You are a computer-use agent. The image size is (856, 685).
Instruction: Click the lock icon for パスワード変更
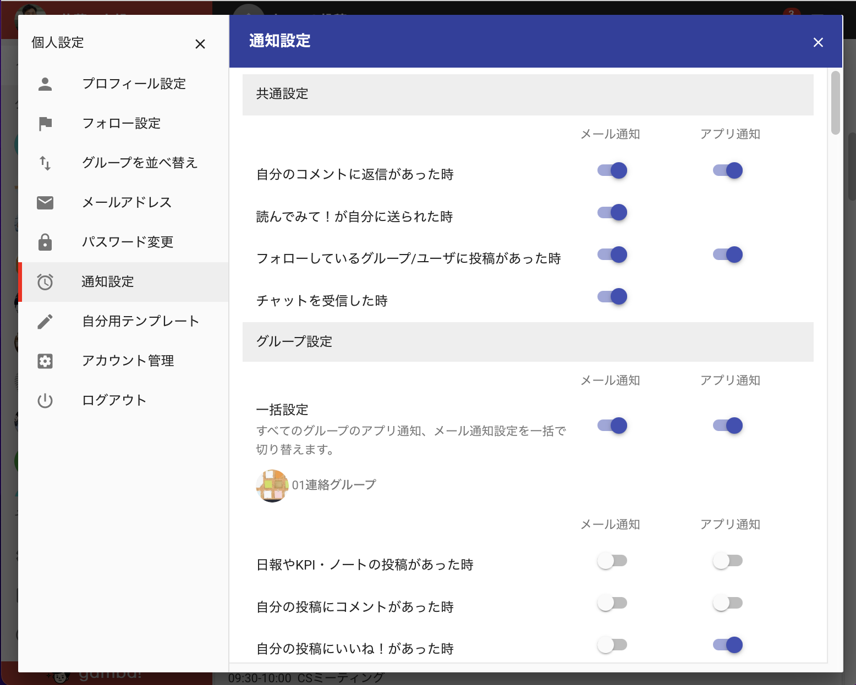[x=45, y=242]
